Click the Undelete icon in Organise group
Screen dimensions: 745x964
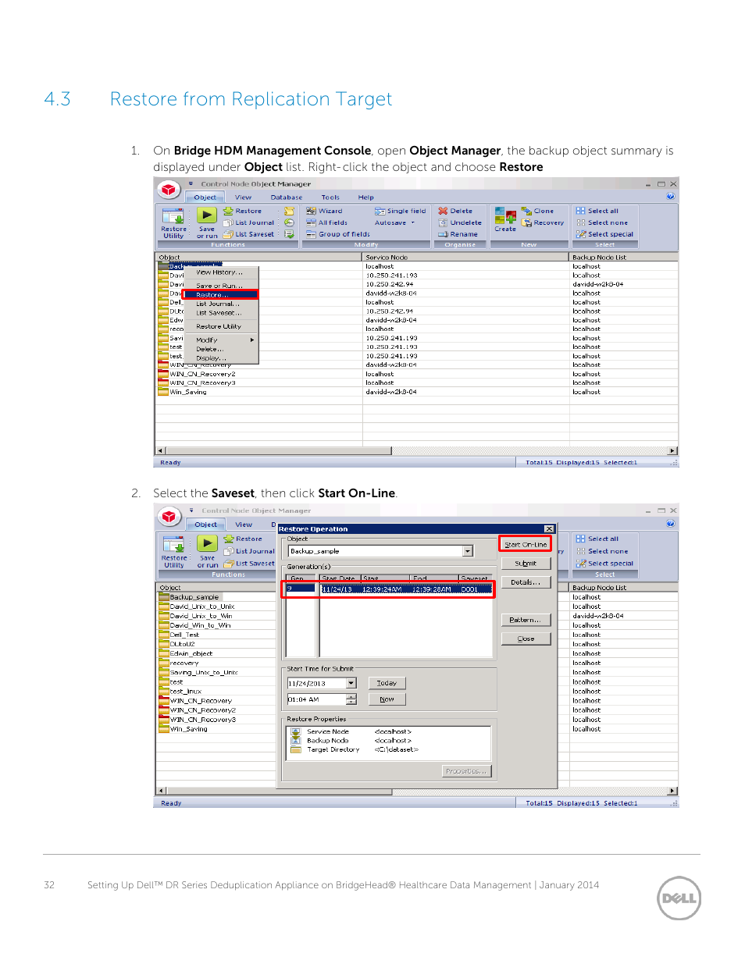[443, 222]
